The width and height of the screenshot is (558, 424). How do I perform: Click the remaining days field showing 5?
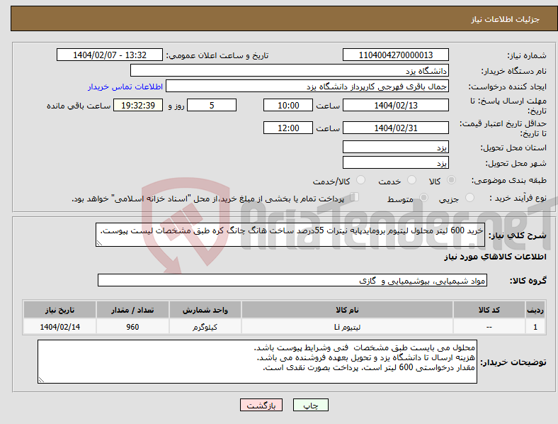pos(212,105)
